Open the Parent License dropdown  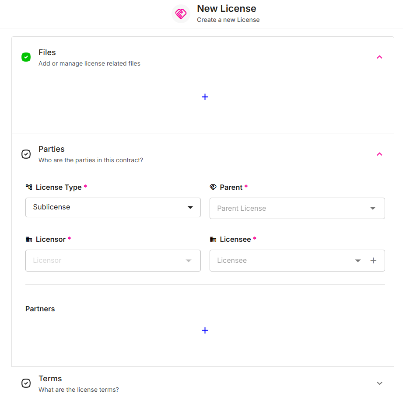(297, 208)
